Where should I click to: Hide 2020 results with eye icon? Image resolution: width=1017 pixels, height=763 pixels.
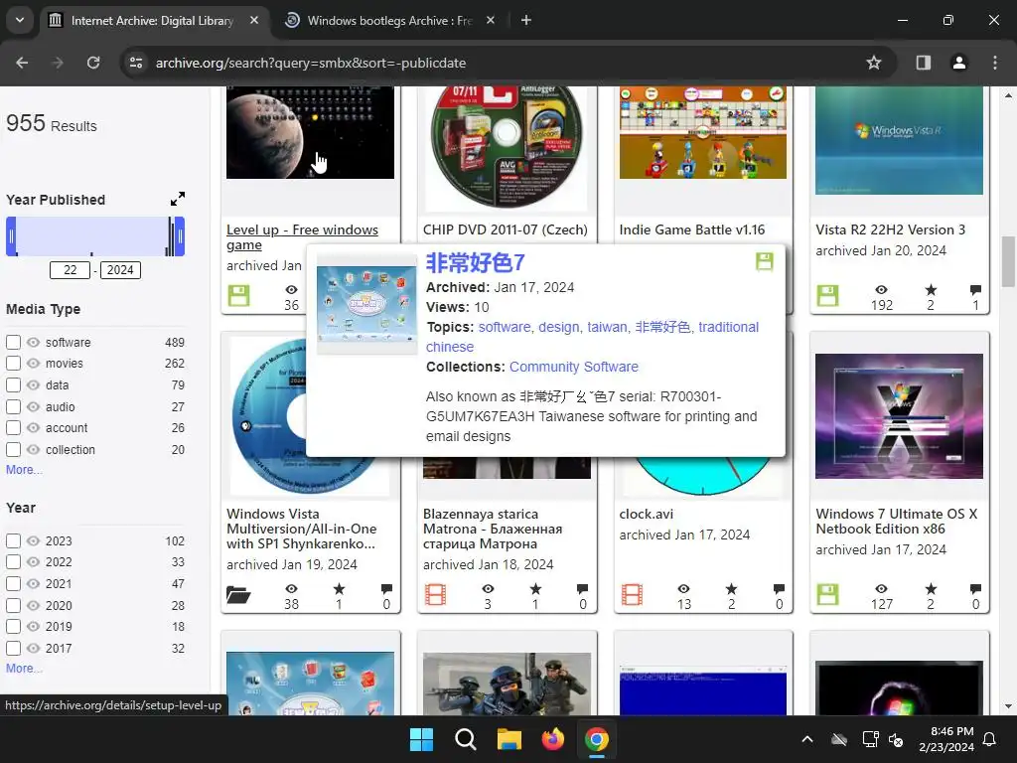[33, 605]
